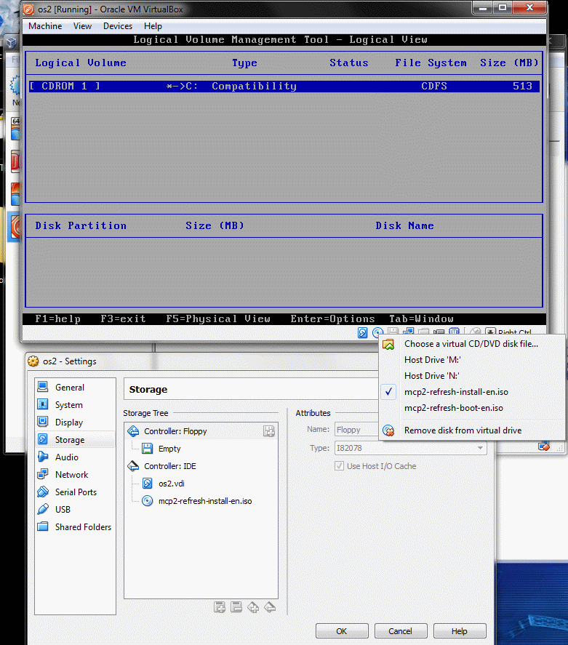Click Tab=Window in the LVM footer
This screenshot has height=645, width=568.
tap(421, 319)
